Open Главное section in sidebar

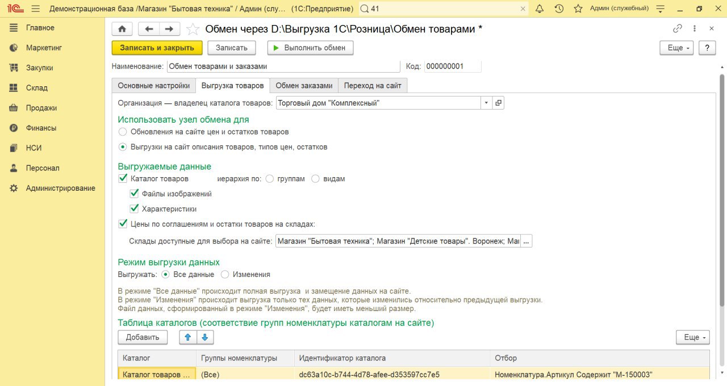pyautogui.click(x=52, y=28)
